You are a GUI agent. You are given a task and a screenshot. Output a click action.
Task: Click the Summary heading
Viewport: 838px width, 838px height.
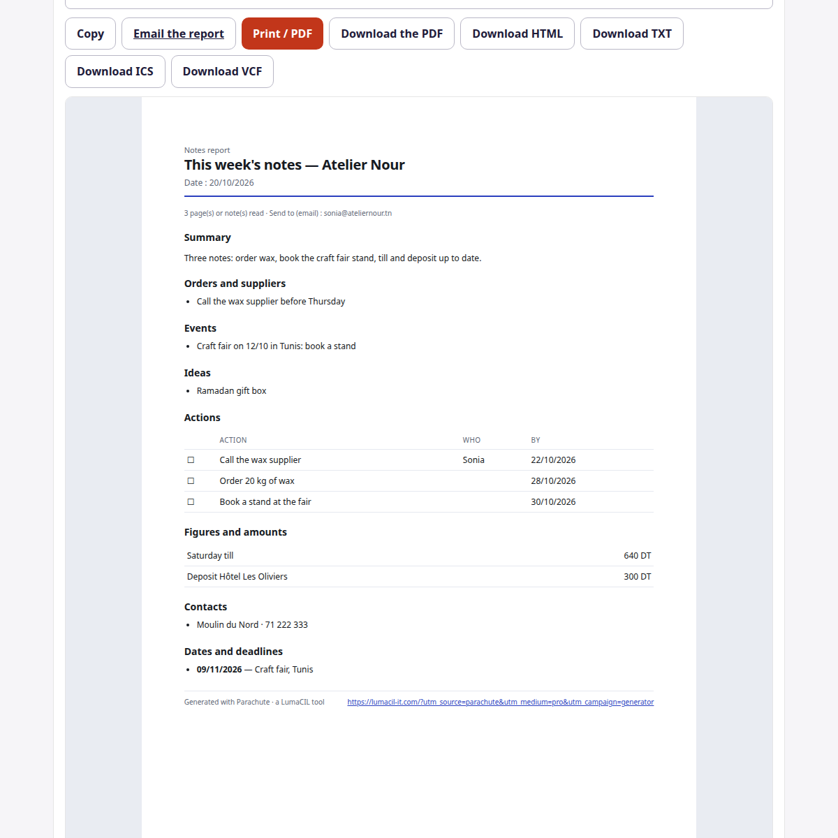207,237
